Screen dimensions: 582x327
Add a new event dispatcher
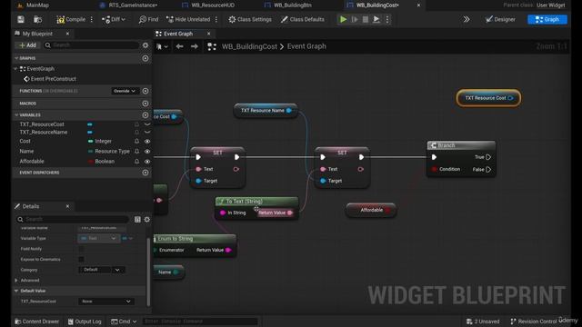(x=145, y=173)
